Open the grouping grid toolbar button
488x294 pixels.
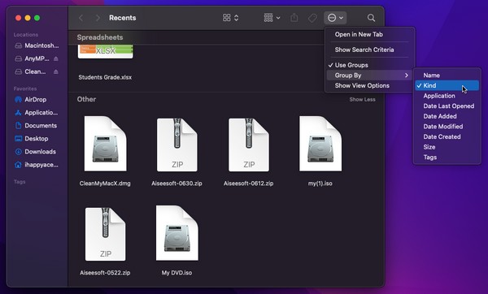(x=272, y=18)
